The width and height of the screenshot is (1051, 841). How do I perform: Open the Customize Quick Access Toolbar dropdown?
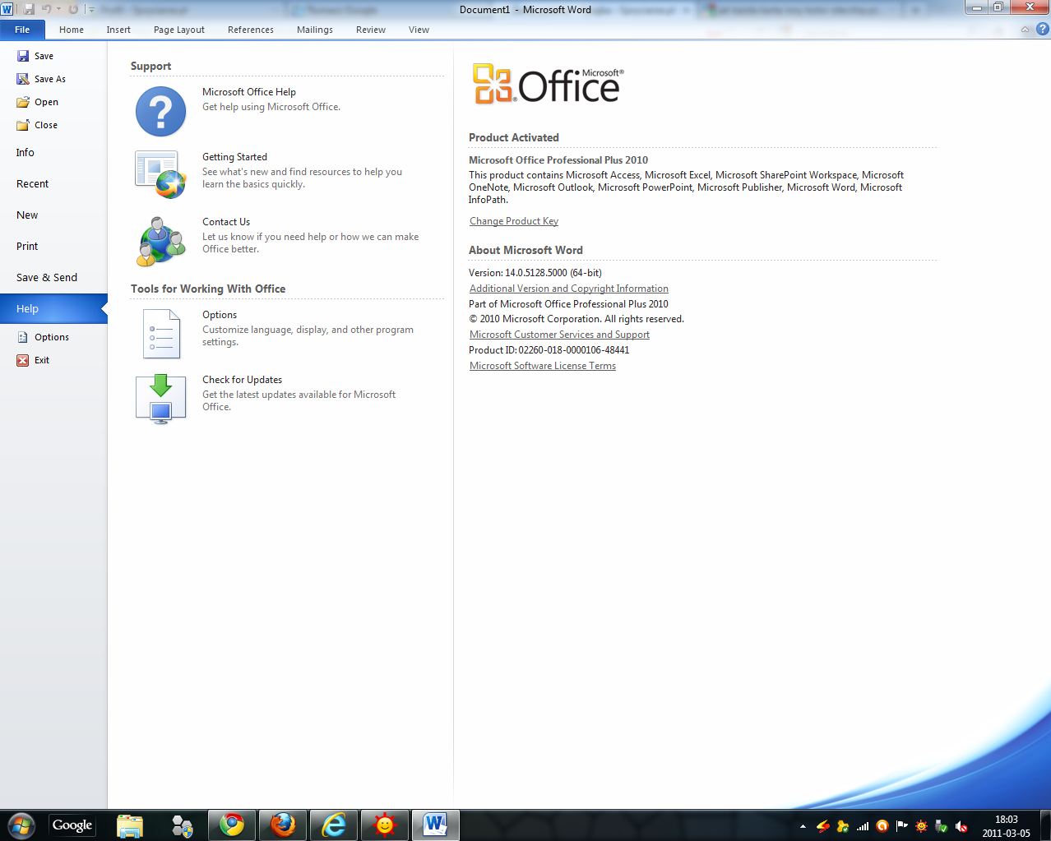coord(90,9)
